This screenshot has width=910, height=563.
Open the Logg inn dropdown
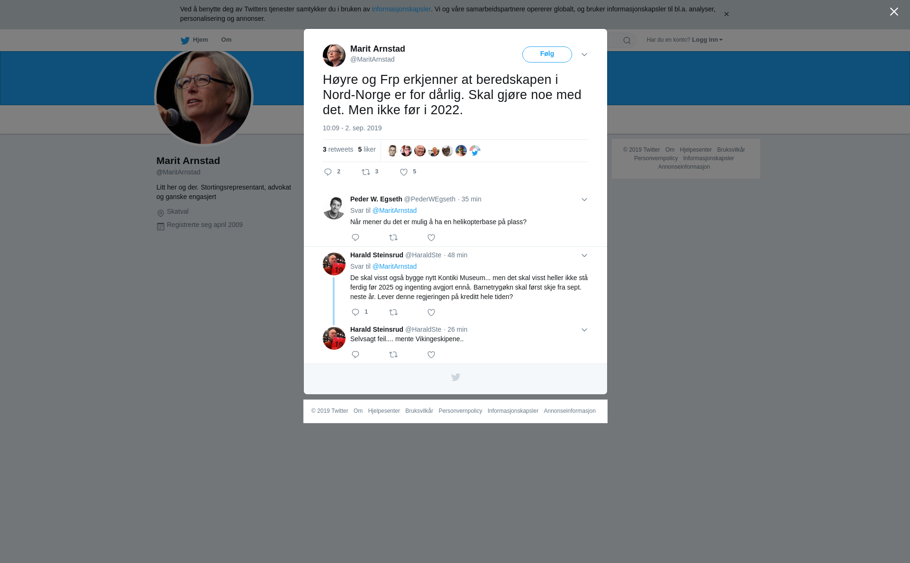click(x=707, y=40)
